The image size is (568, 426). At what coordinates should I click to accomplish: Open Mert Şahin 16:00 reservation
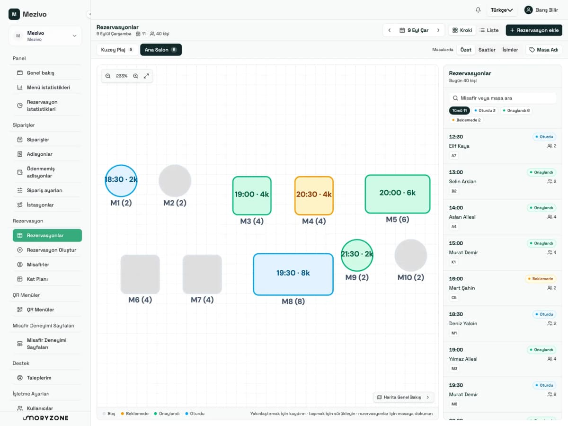coord(503,288)
